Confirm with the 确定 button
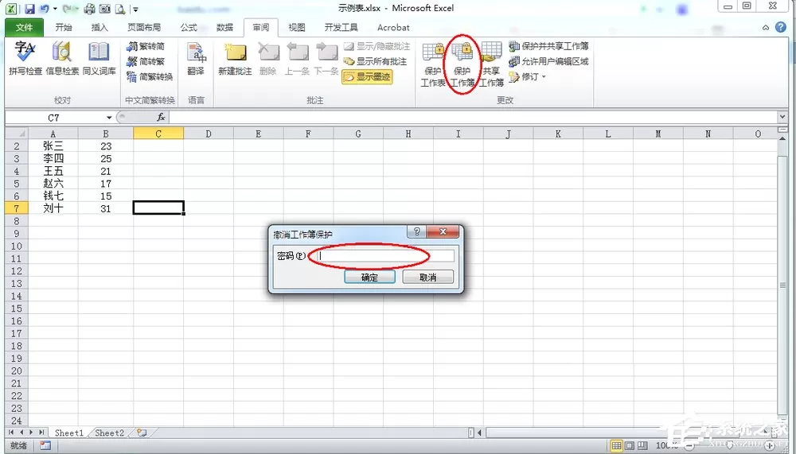Viewport: 796px width, 454px height. click(369, 277)
